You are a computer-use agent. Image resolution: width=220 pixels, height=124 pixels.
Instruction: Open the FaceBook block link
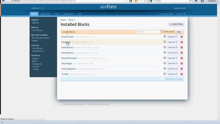coord(66,42)
